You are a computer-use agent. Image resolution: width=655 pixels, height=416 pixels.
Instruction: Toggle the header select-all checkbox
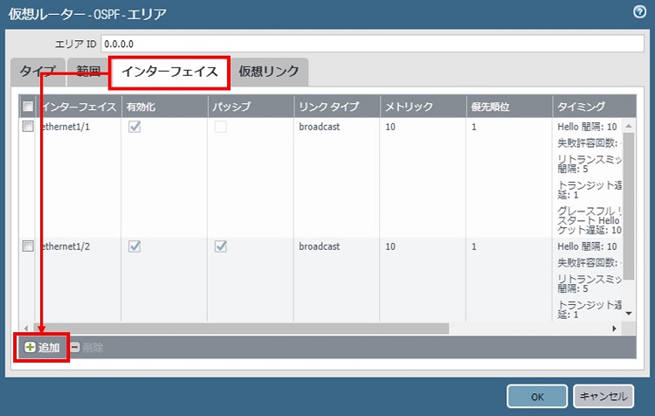click(28, 107)
